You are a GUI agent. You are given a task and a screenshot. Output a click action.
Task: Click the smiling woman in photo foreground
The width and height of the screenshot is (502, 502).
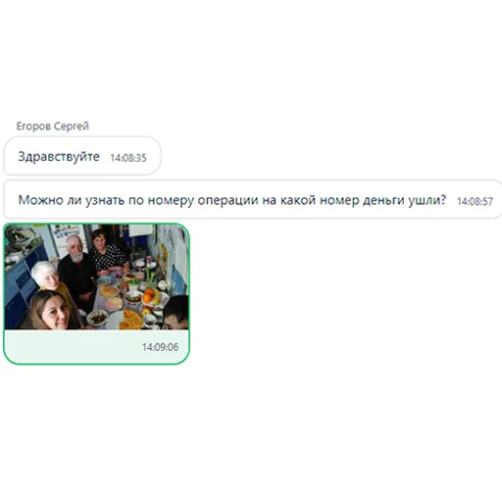[x=52, y=311]
